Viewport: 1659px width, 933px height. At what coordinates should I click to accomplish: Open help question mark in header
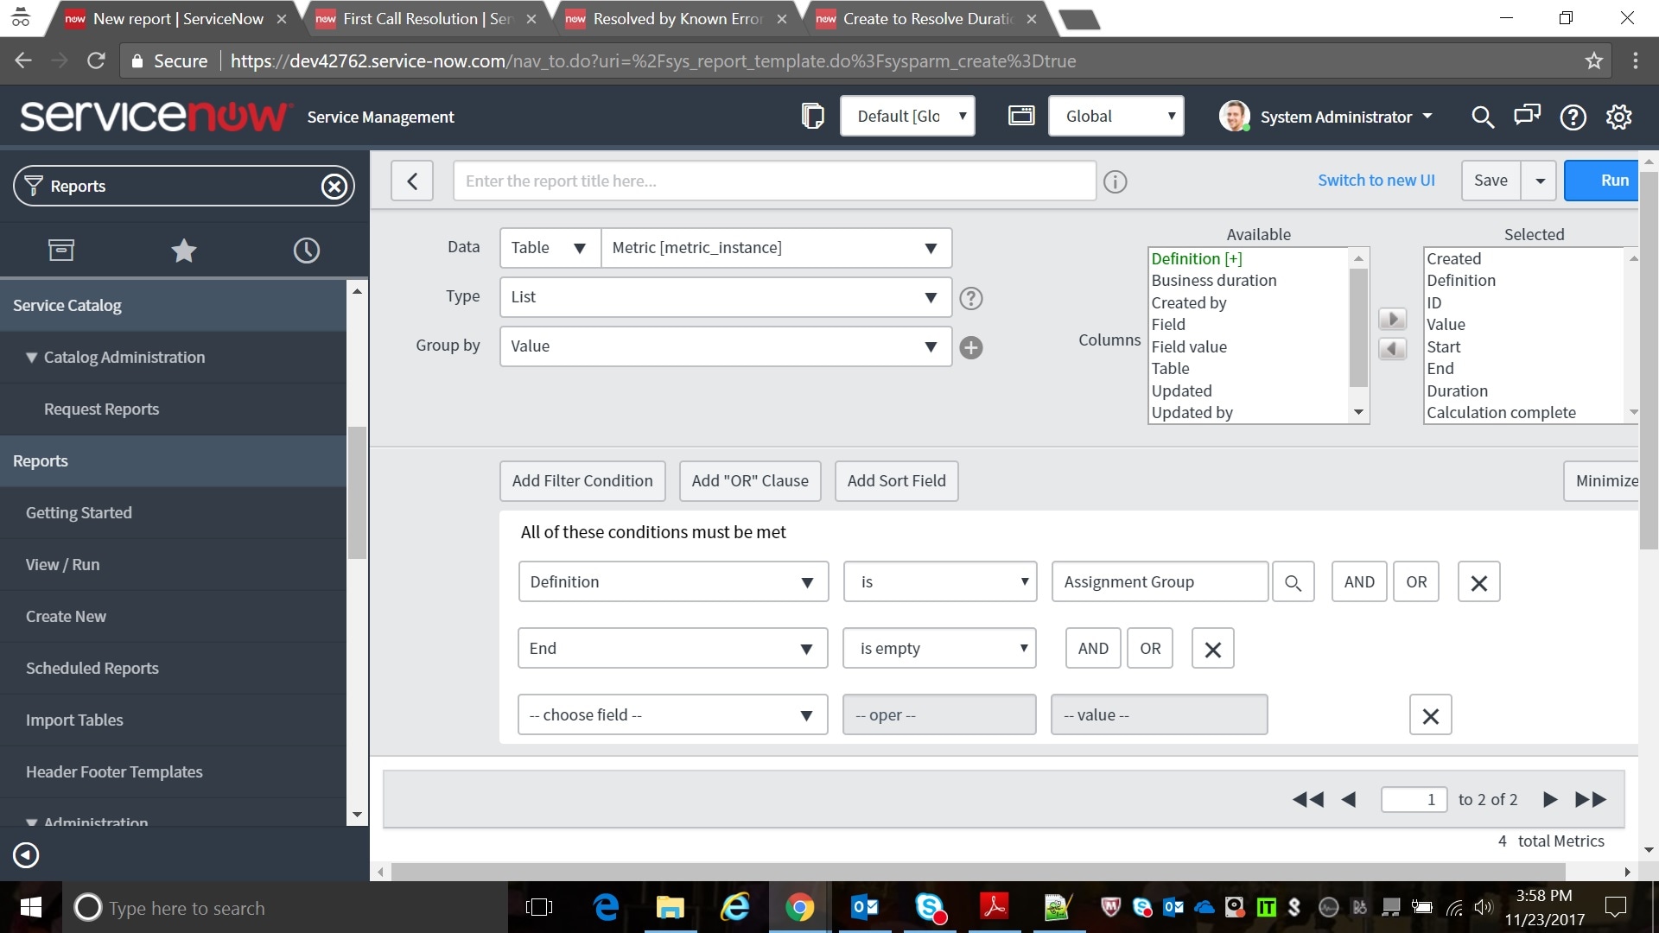click(1573, 117)
